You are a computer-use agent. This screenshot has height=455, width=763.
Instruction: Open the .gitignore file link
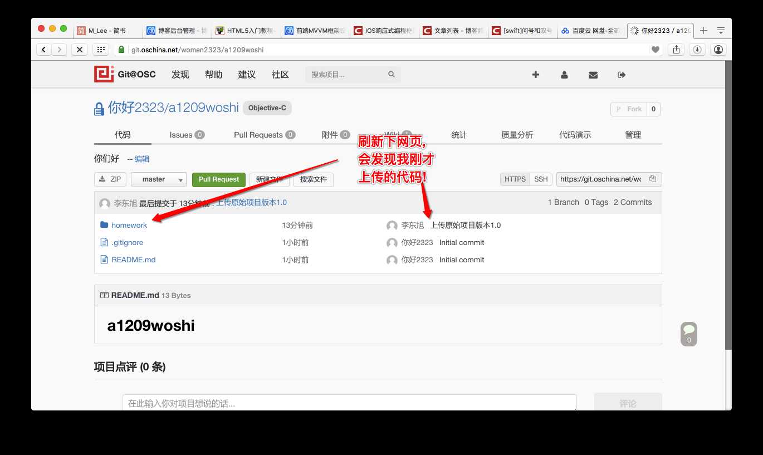point(128,242)
